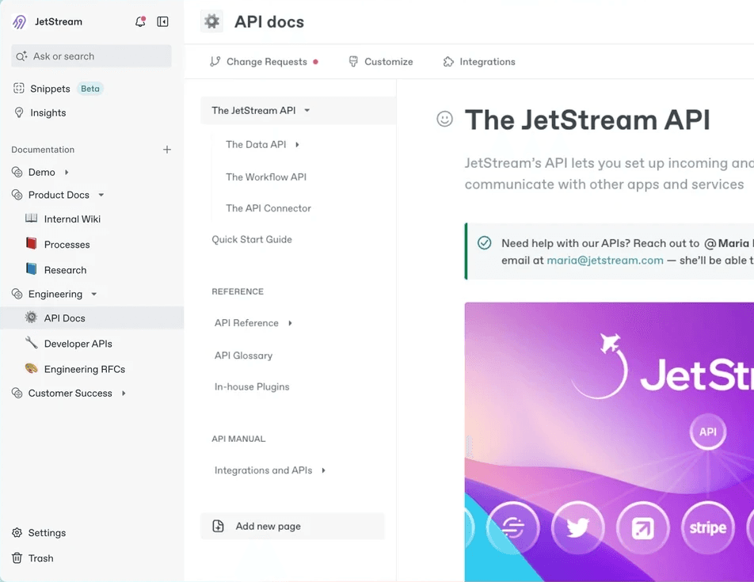
Task: Open the Customize tab
Action: (x=381, y=62)
